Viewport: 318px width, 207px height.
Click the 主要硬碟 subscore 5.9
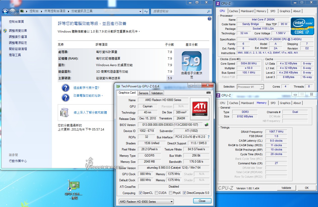pyautogui.click(x=170, y=78)
